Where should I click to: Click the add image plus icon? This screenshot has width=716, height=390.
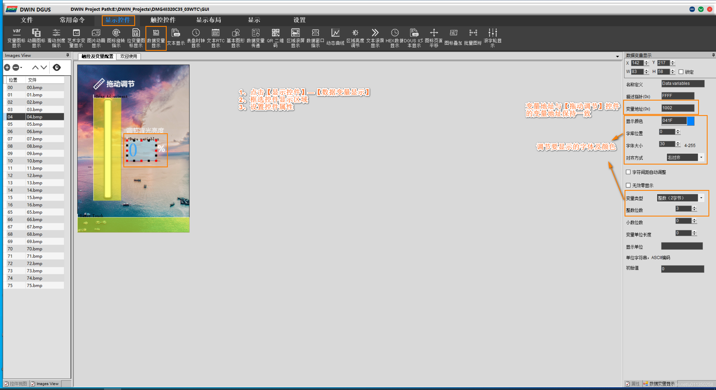[x=7, y=67]
